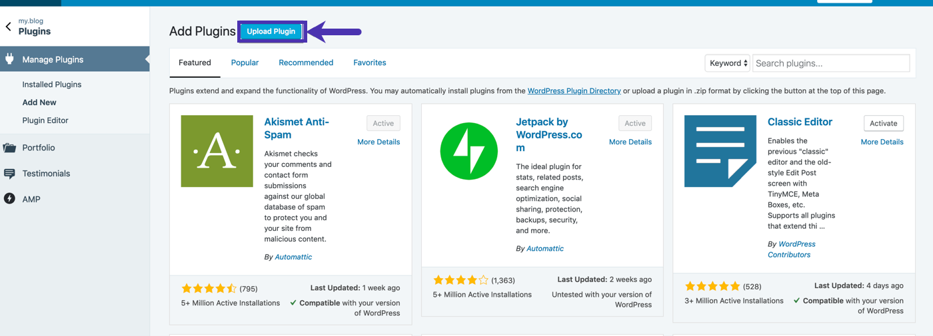View More Details for Jetpack

point(630,142)
